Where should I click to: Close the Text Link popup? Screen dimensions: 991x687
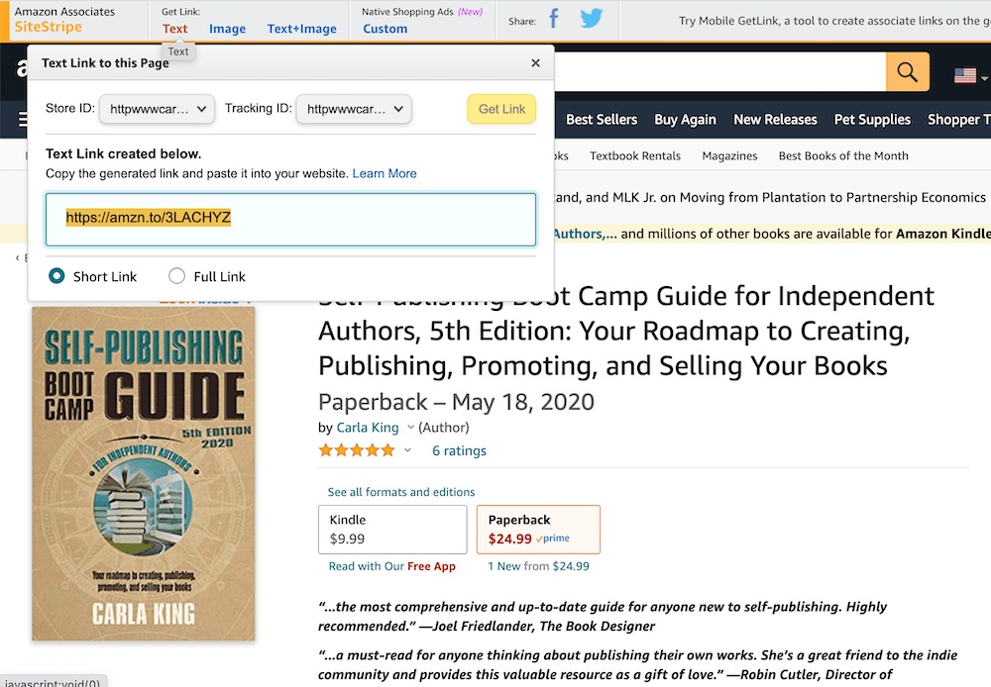pyautogui.click(x=536, y=63)
